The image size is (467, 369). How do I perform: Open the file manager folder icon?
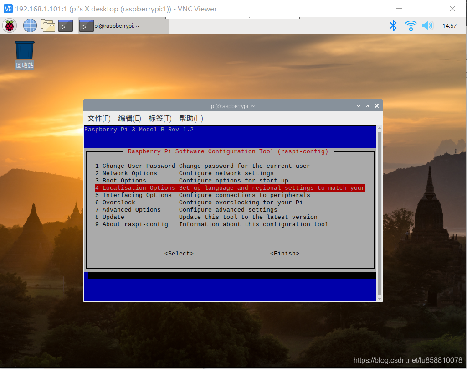tap(48, 26)
